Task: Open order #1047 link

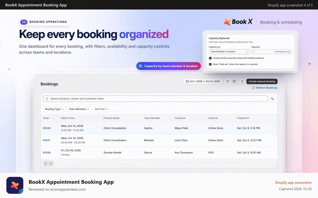Action: click(47, 140)
